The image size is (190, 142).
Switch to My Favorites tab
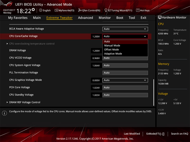click(18, 18)
